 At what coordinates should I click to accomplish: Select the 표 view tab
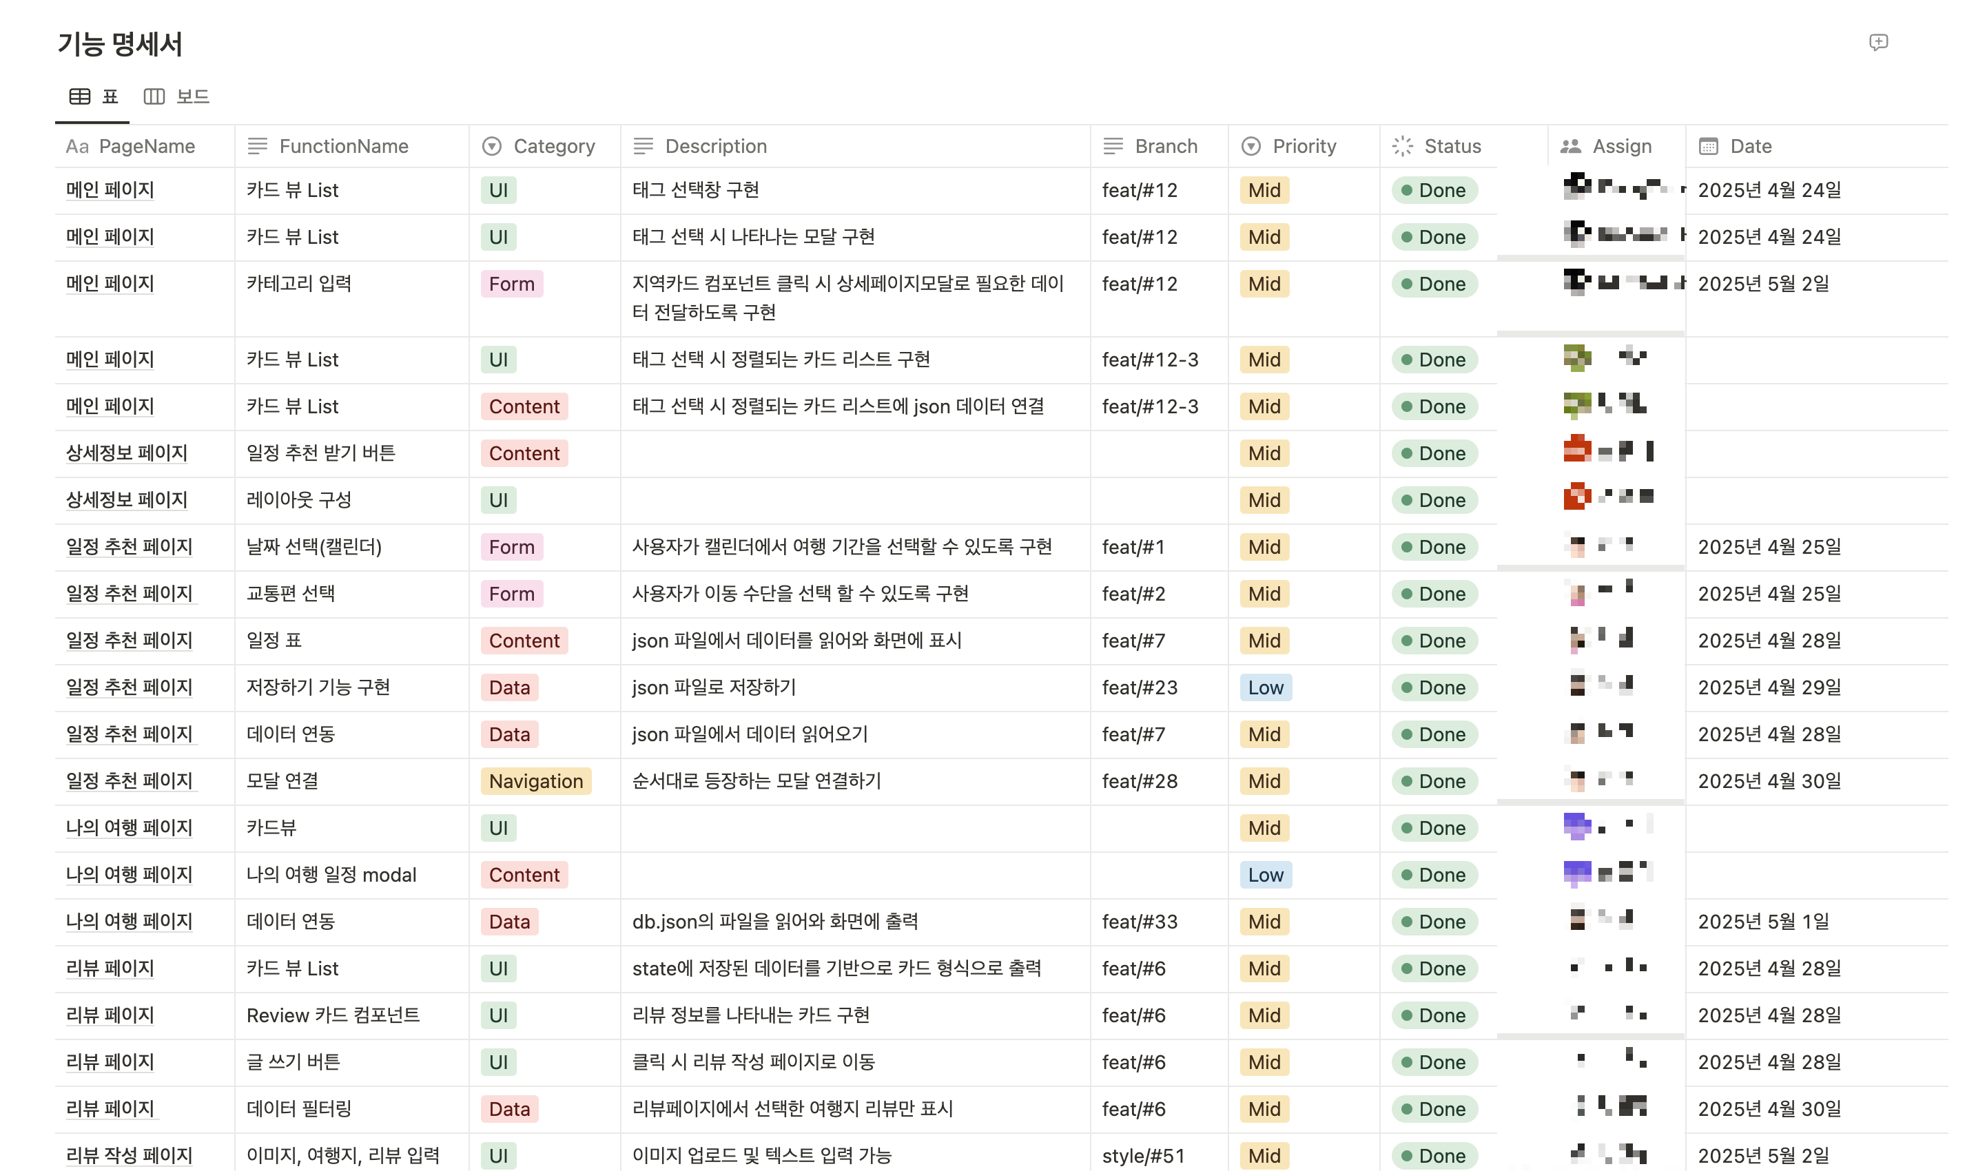click(109, 96)
